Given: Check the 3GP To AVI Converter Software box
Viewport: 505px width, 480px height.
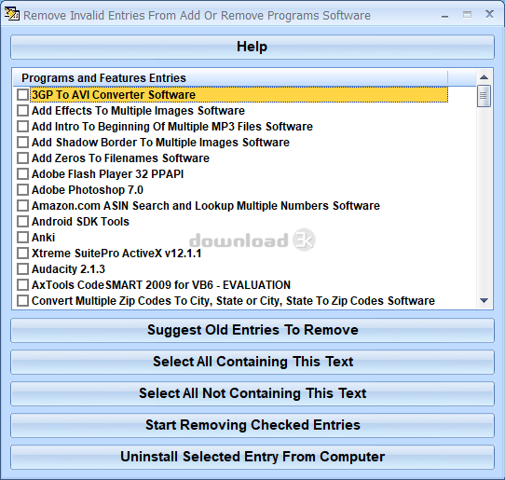Looking at the screenshot, I should tap(22, 95).
